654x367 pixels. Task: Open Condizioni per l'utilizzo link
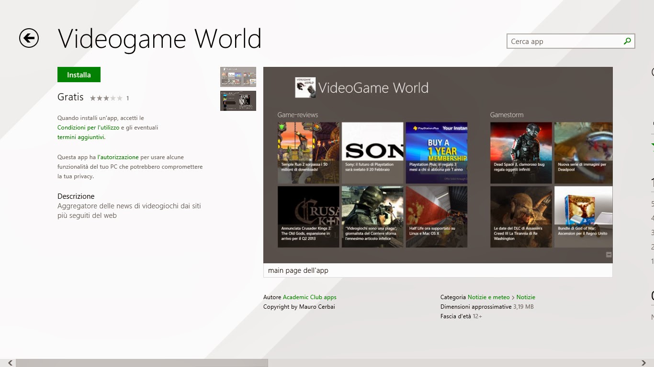(x=89, y=128)
